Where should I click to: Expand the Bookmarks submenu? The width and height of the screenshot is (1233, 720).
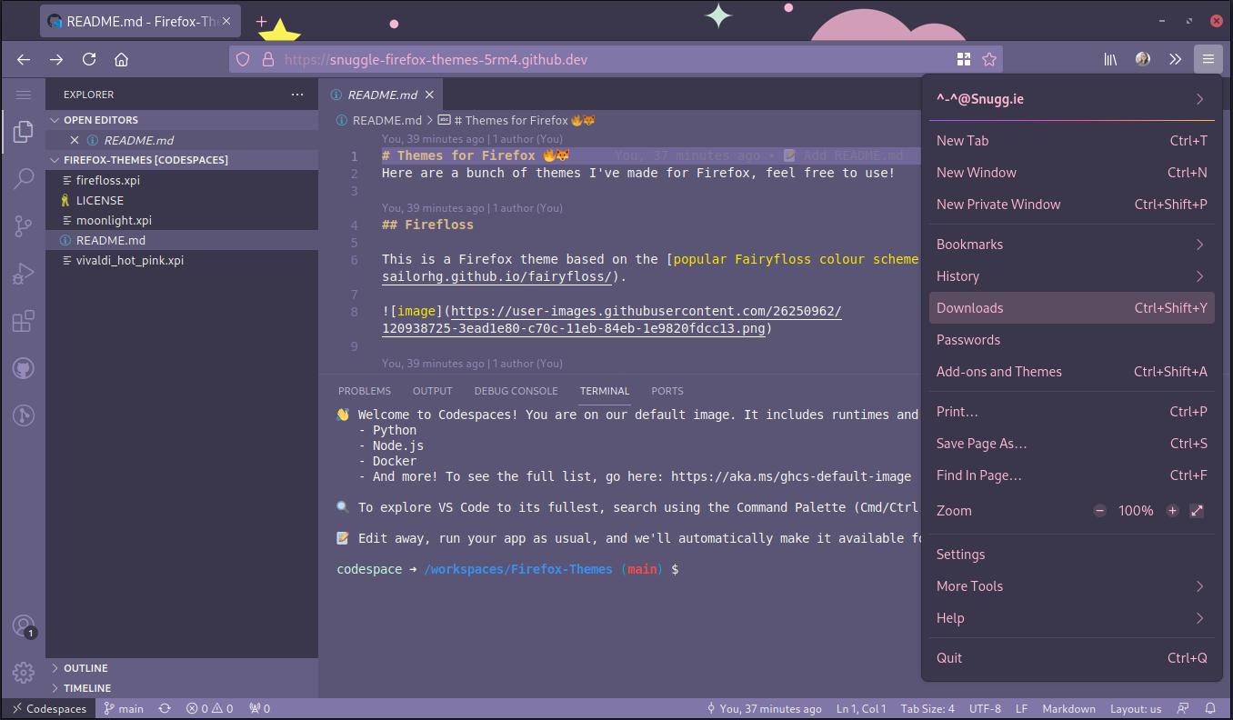(x=1072, y=245)
